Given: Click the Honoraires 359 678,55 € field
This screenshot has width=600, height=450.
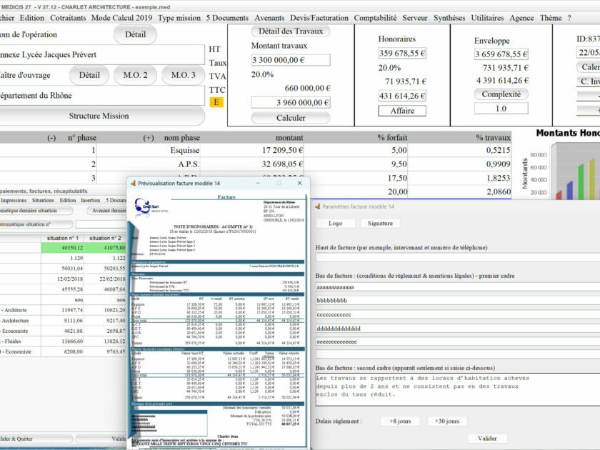Looking at the screenshot, I should tap(402, 53).
